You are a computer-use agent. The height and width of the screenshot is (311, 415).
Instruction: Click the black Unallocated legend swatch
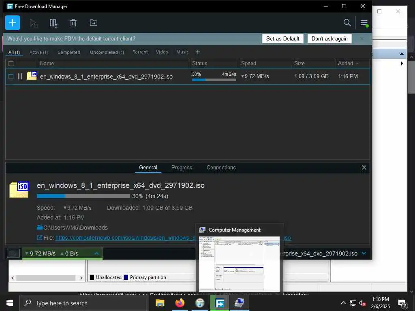pos(92,277)
